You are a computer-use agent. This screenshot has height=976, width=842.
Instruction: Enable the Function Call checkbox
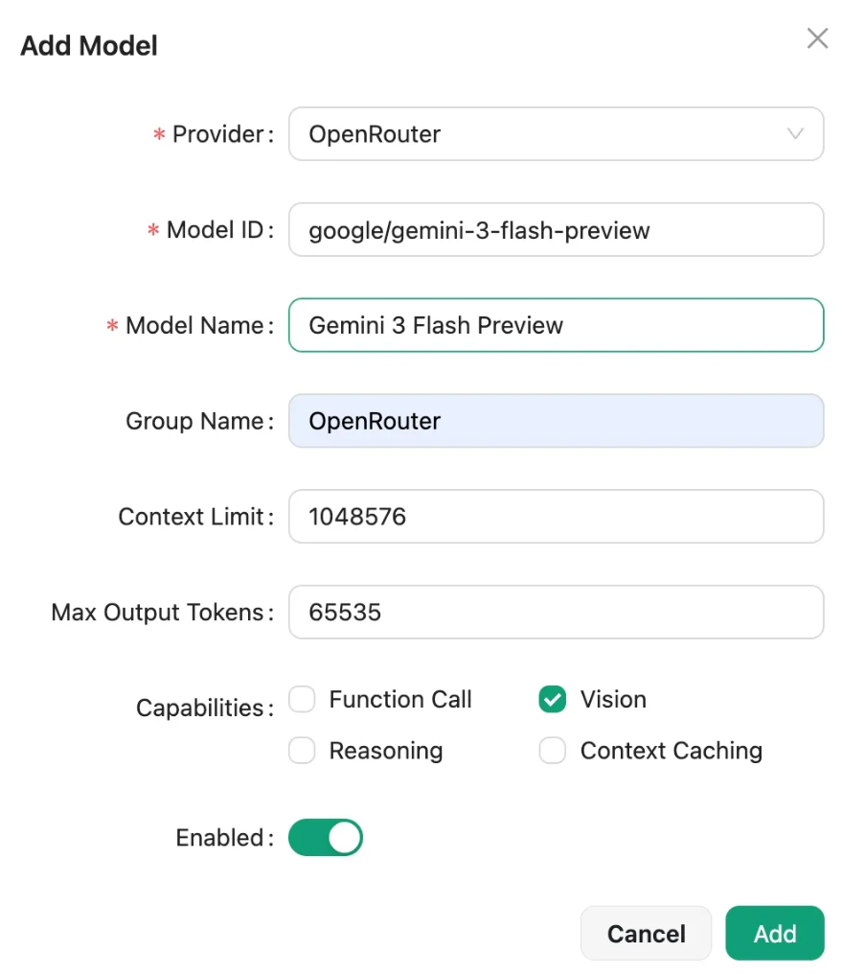pos(303,700)
